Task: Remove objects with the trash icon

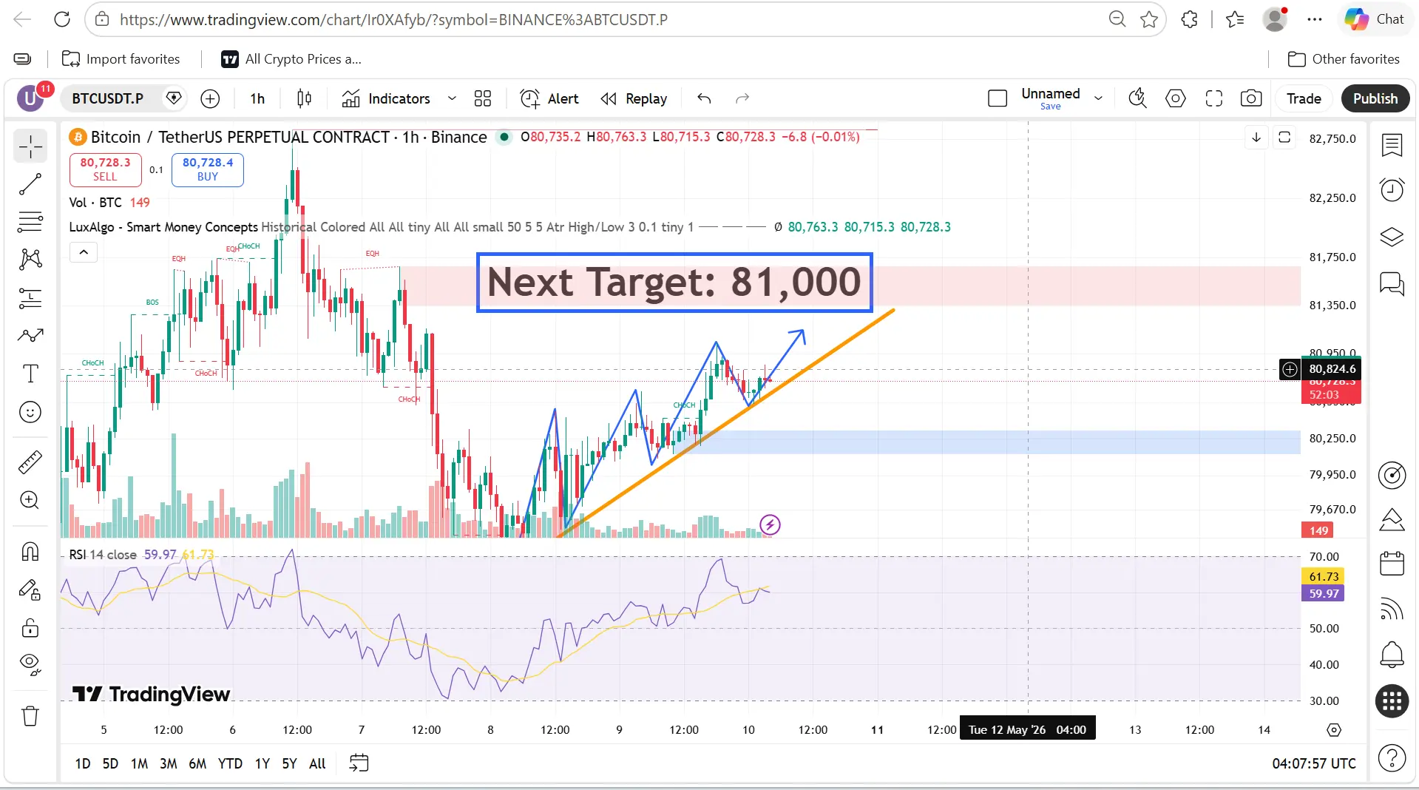Action: [30, 716]
